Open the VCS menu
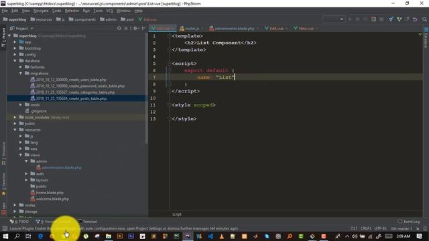 [109, 11]
